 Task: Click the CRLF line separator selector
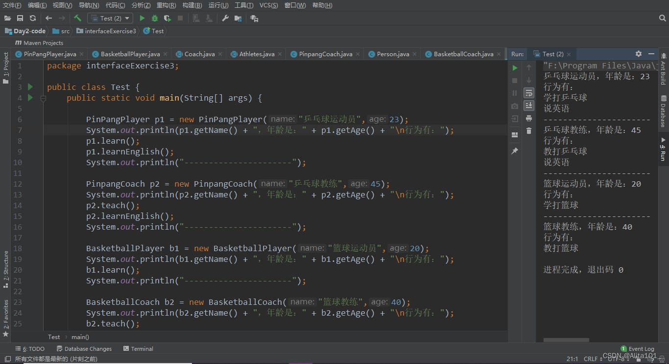tap(593, 359)
